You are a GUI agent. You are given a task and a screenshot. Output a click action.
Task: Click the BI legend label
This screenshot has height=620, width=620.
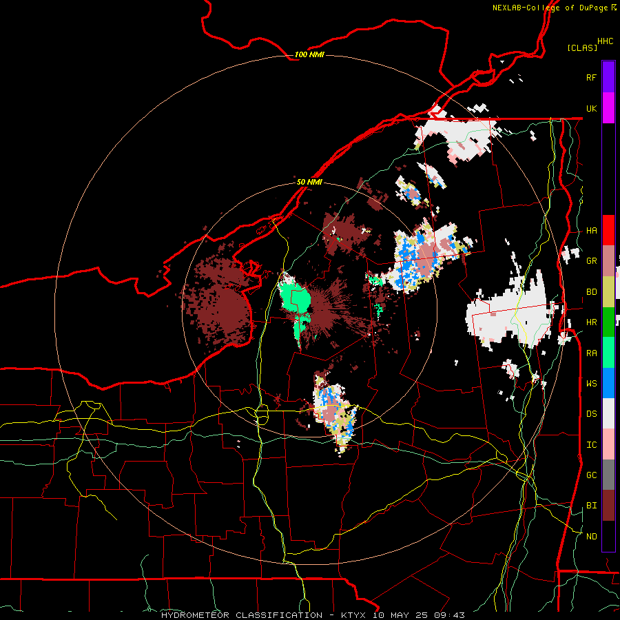[x=591, y=506]
